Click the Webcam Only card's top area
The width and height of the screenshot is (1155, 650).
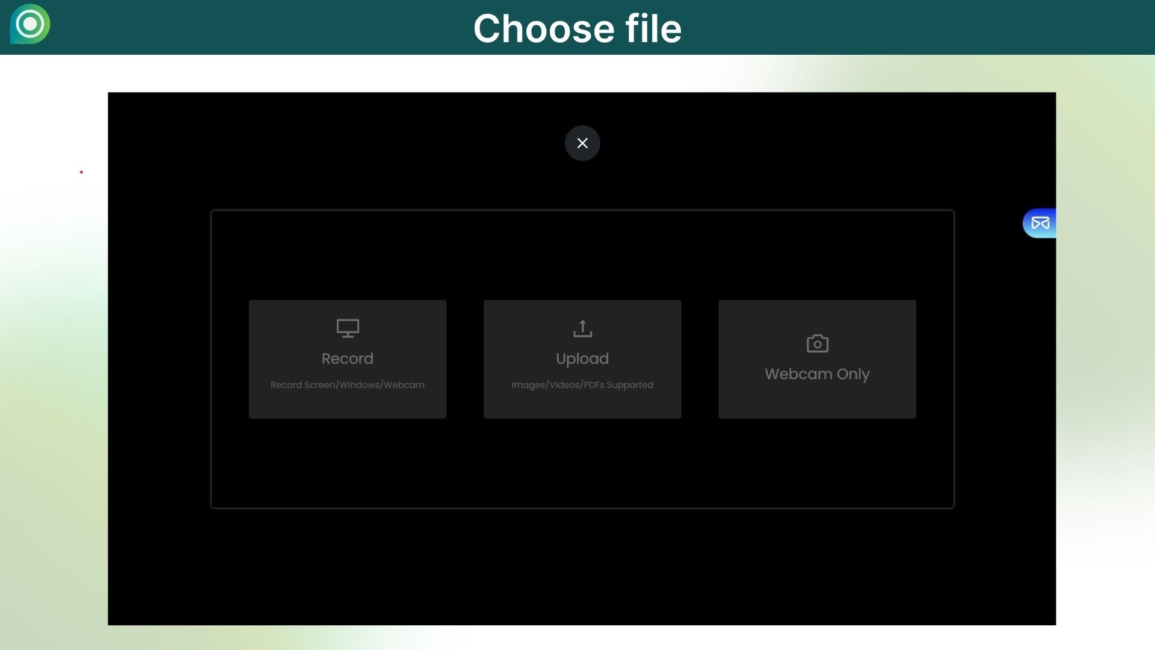[x=817, y=313]
